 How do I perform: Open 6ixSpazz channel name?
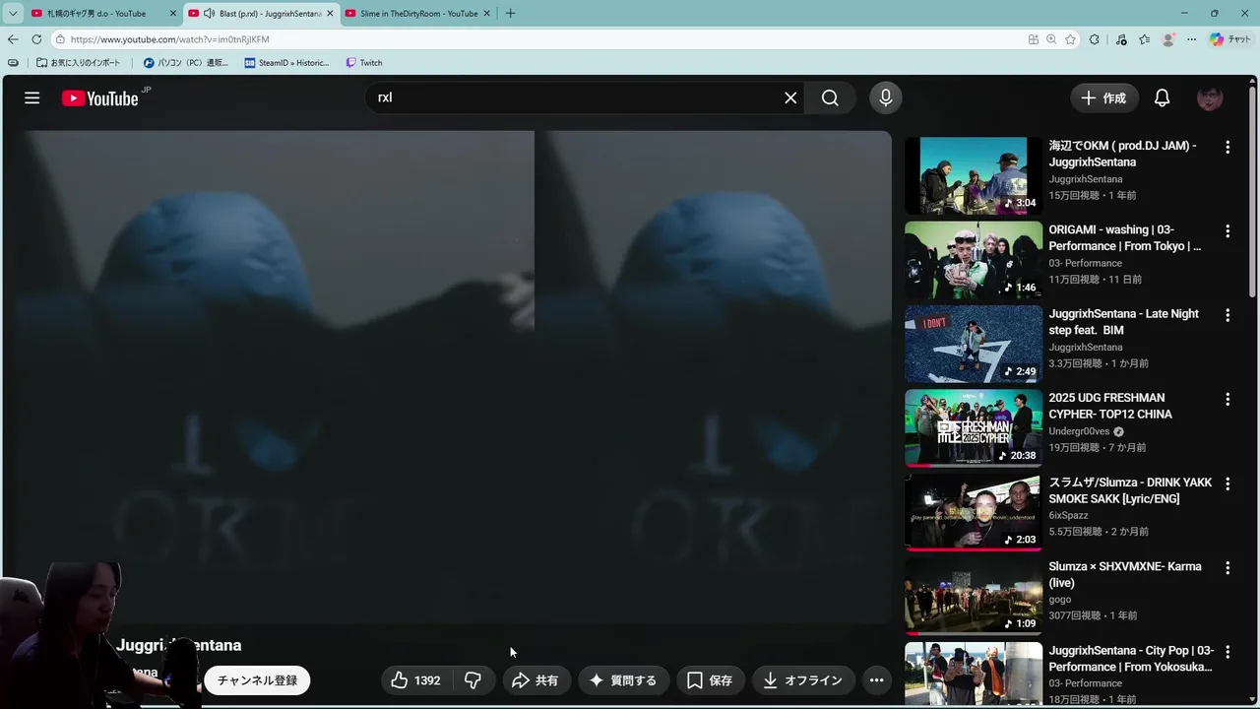pos(1068,515)
